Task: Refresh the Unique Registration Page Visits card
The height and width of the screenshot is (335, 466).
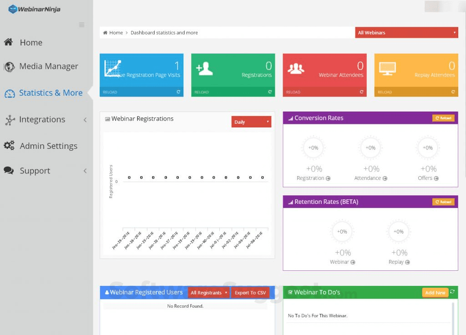Action: coord(179,92)
